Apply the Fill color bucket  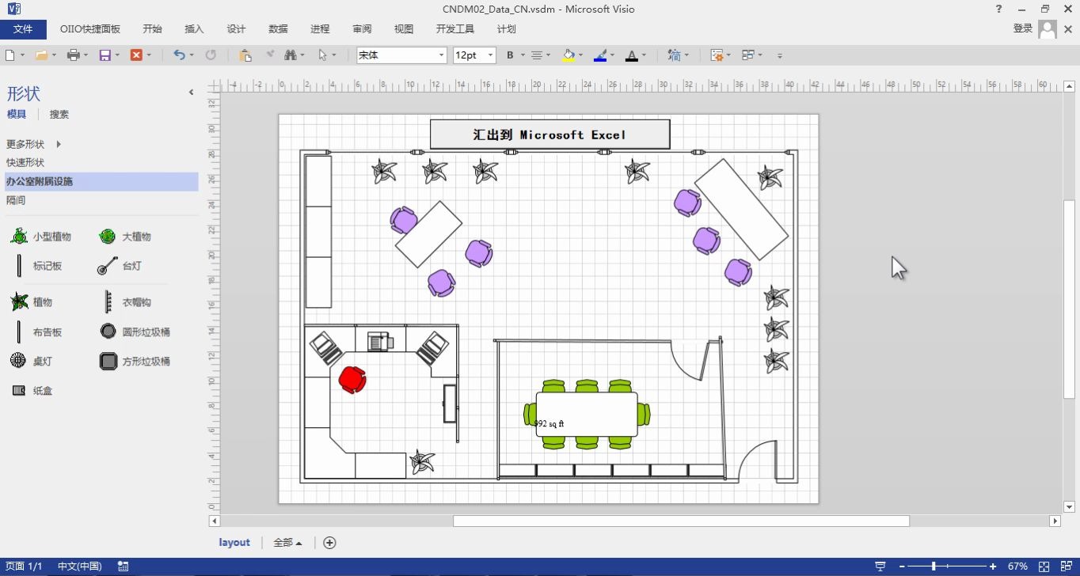pos(569,55)
